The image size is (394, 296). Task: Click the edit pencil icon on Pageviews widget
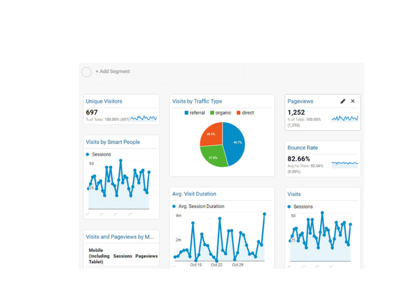(342, 101)
